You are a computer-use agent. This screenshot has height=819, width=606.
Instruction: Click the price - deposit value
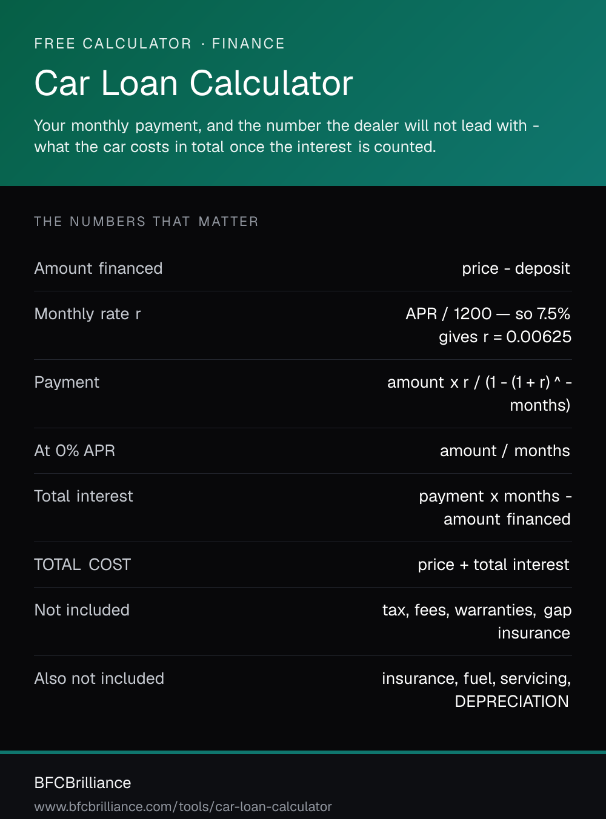(x=516, y=268)
